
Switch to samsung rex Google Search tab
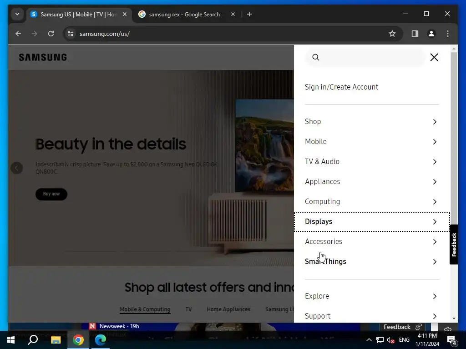(x=184, y=14)
